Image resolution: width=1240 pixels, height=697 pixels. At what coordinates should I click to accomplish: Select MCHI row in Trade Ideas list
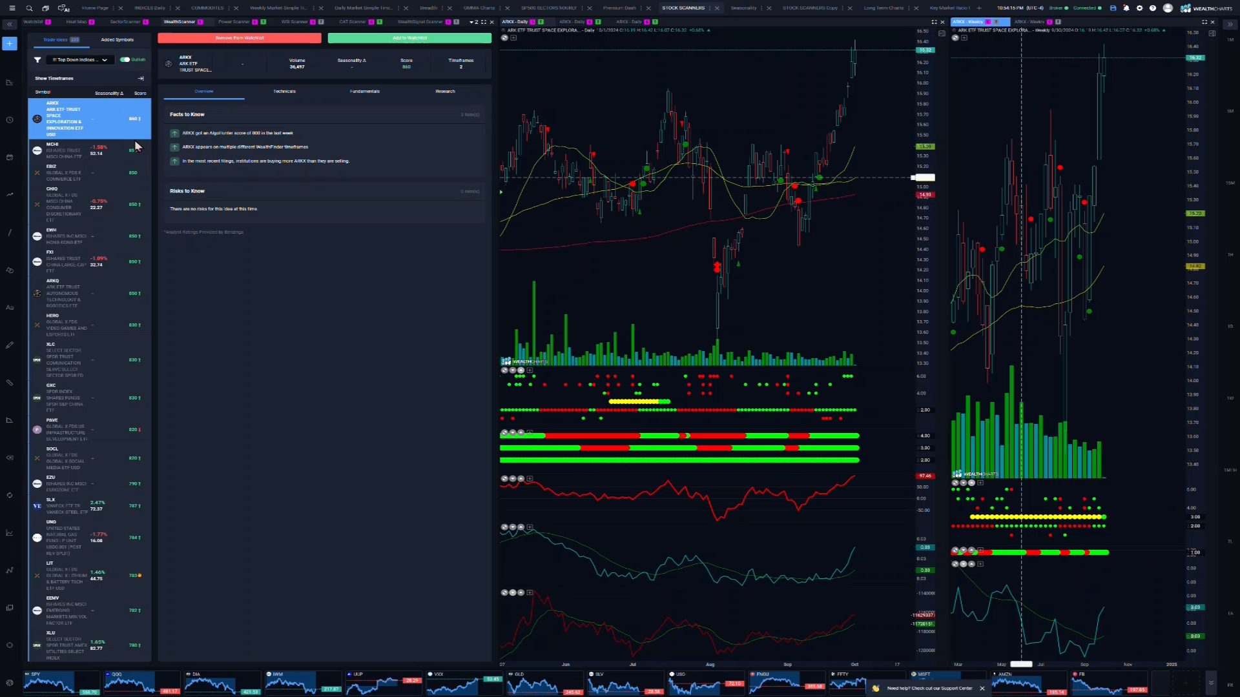click(x=90, y=150)
